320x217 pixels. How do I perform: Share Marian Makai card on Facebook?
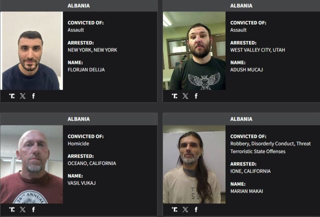tap(196, 209)
